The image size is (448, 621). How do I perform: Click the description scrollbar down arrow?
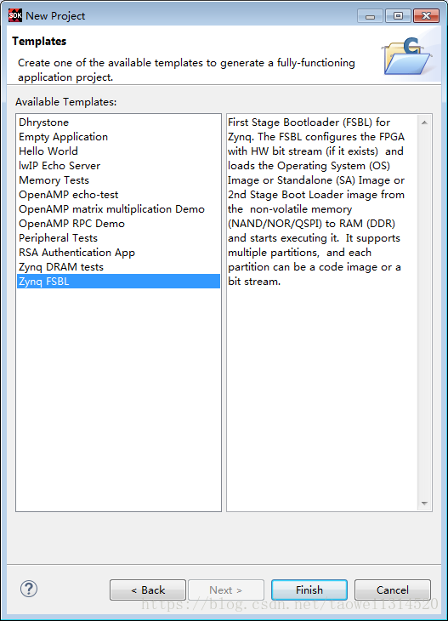(x=424, y=504)
